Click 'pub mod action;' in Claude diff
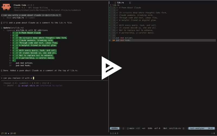The width and height of the screenshot is (217, 136). click(x=24, y=63)
